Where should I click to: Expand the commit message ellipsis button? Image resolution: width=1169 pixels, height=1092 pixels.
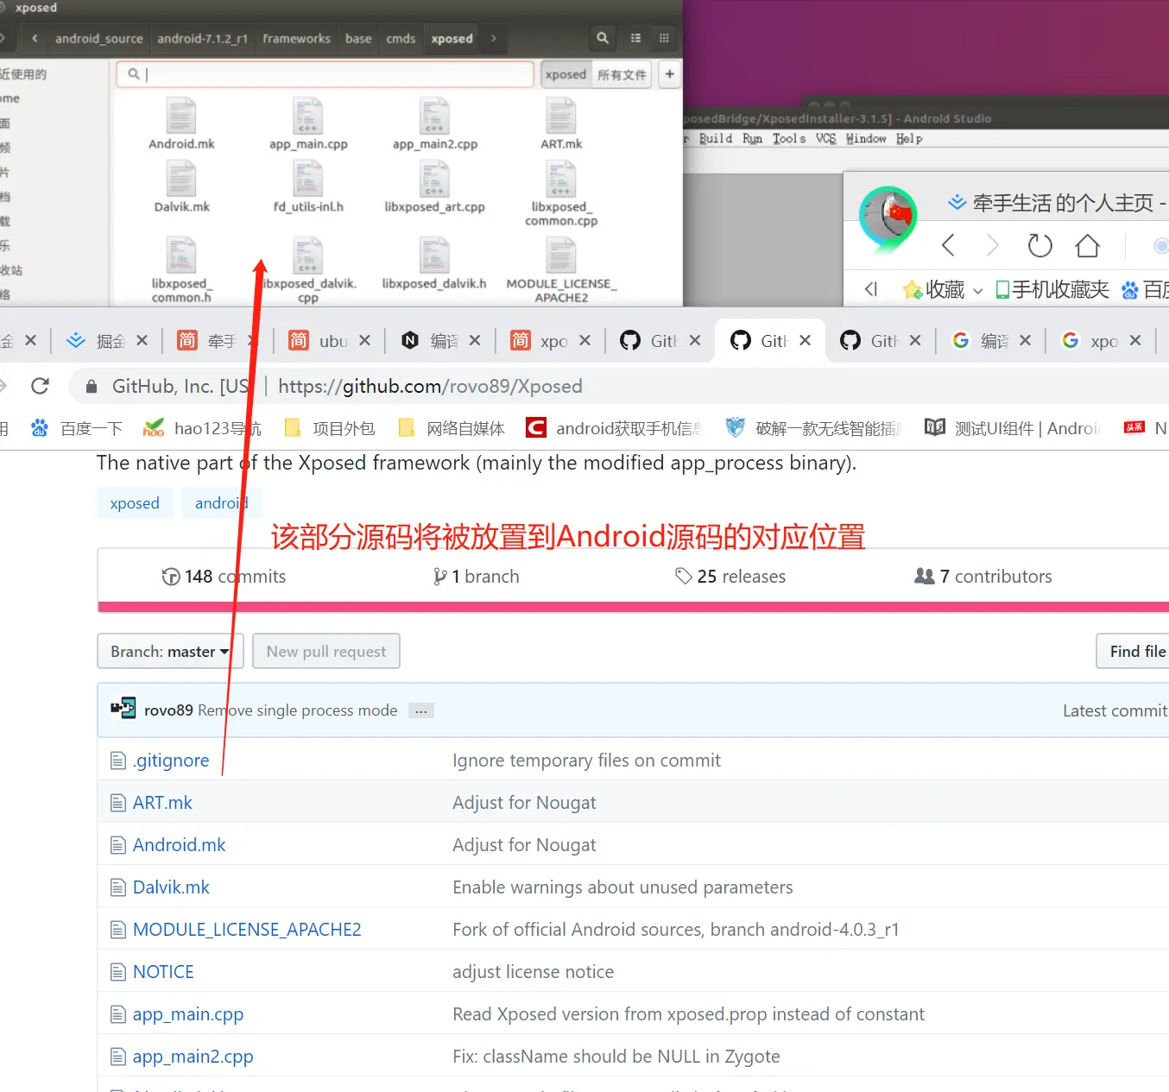coord(420,711)
